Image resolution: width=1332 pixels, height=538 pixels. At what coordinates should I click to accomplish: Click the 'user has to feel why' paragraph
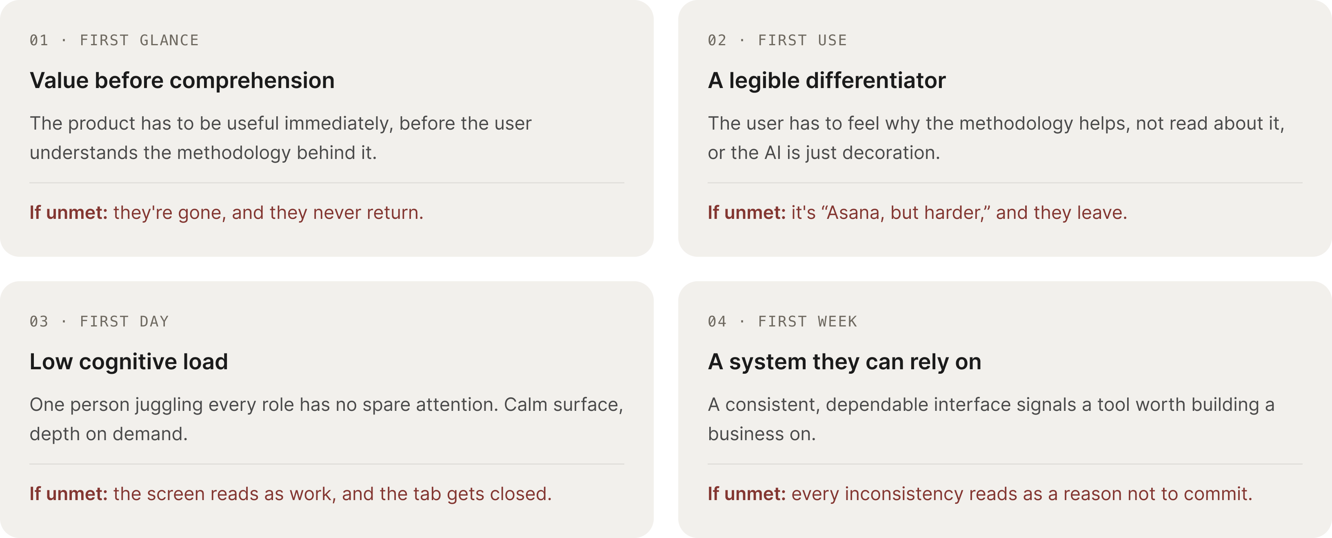[x=996, y=137]
